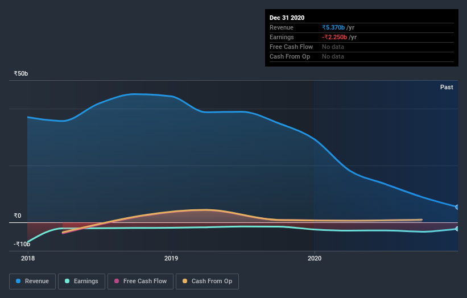The height and width of the screenshot is (298, 467).
Task: Click the Past label in the chart
Action: (447, 87)
